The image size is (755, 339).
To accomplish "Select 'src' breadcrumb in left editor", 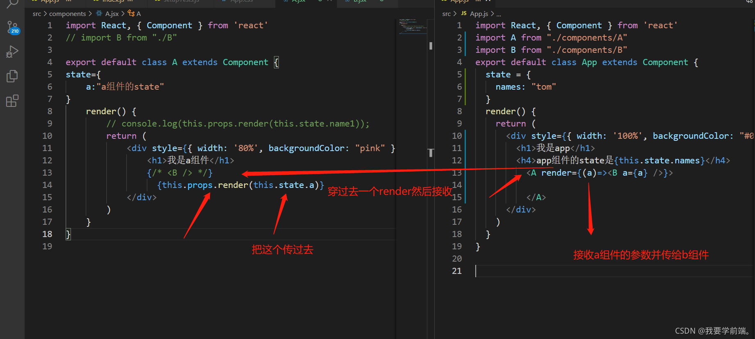I will 37,14.
